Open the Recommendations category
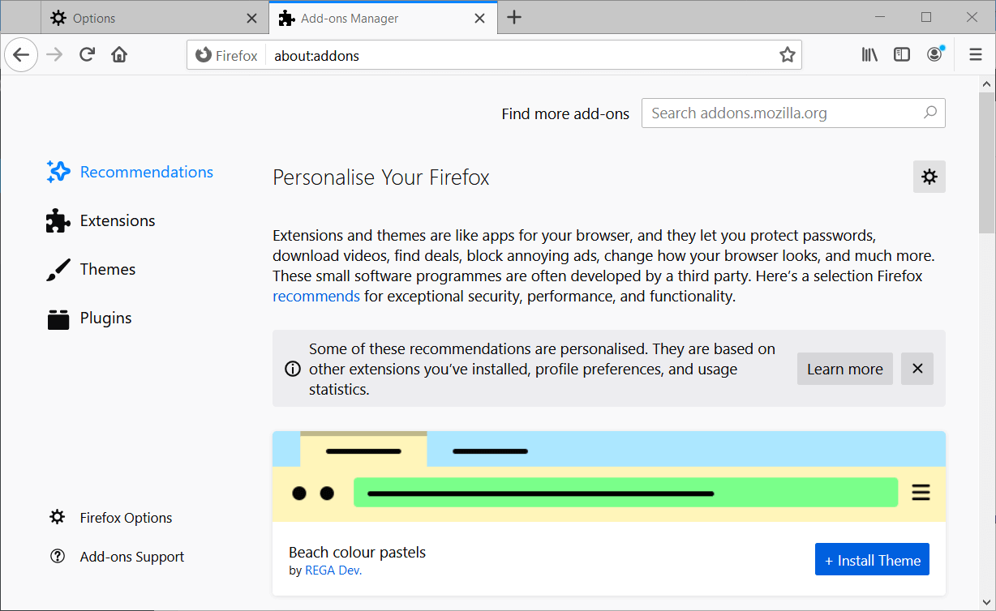 pos(130,172)
